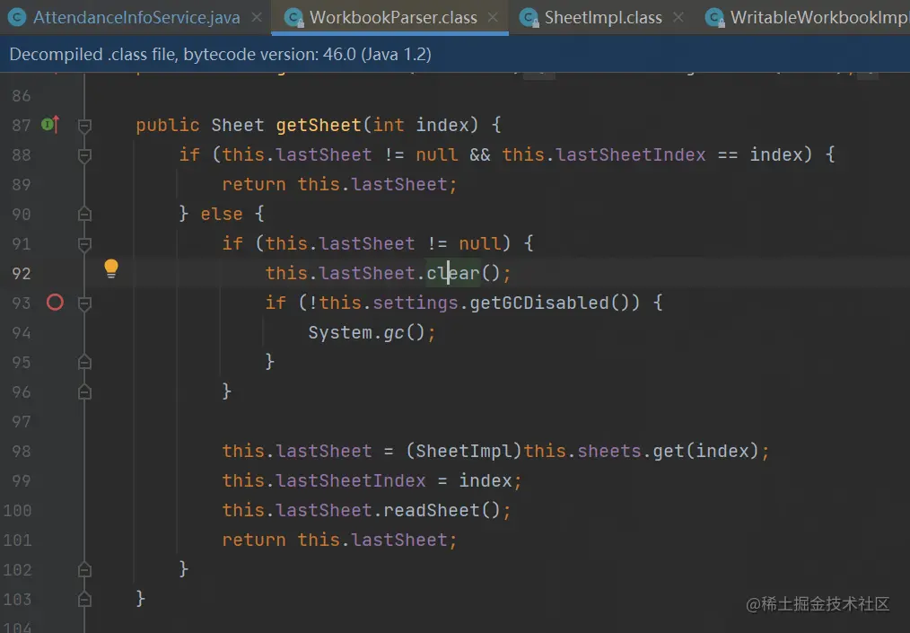Viewport: 910px width, 633px height.
Task: Click the fold marker at line 90
Action: coord(84,215)
